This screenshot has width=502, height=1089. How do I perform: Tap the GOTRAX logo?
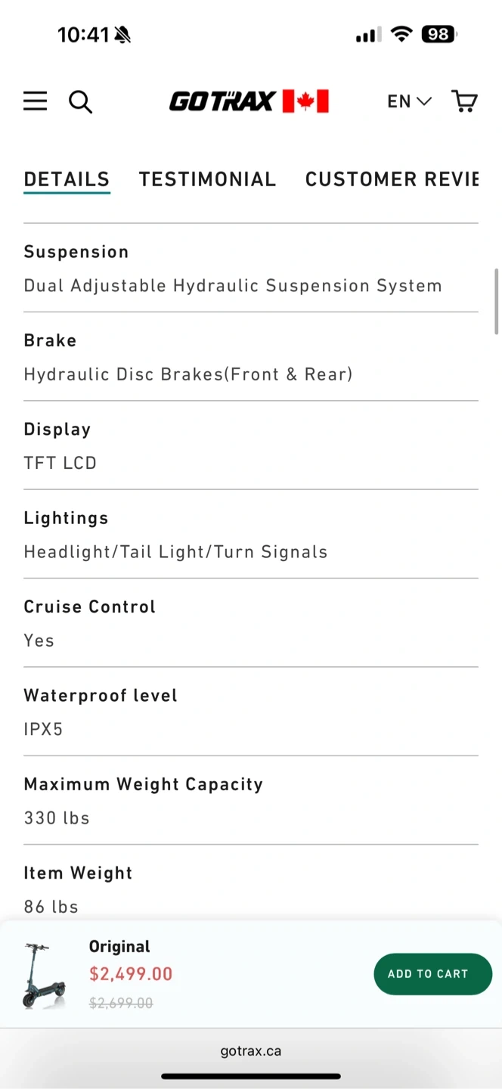pos(222,101)
